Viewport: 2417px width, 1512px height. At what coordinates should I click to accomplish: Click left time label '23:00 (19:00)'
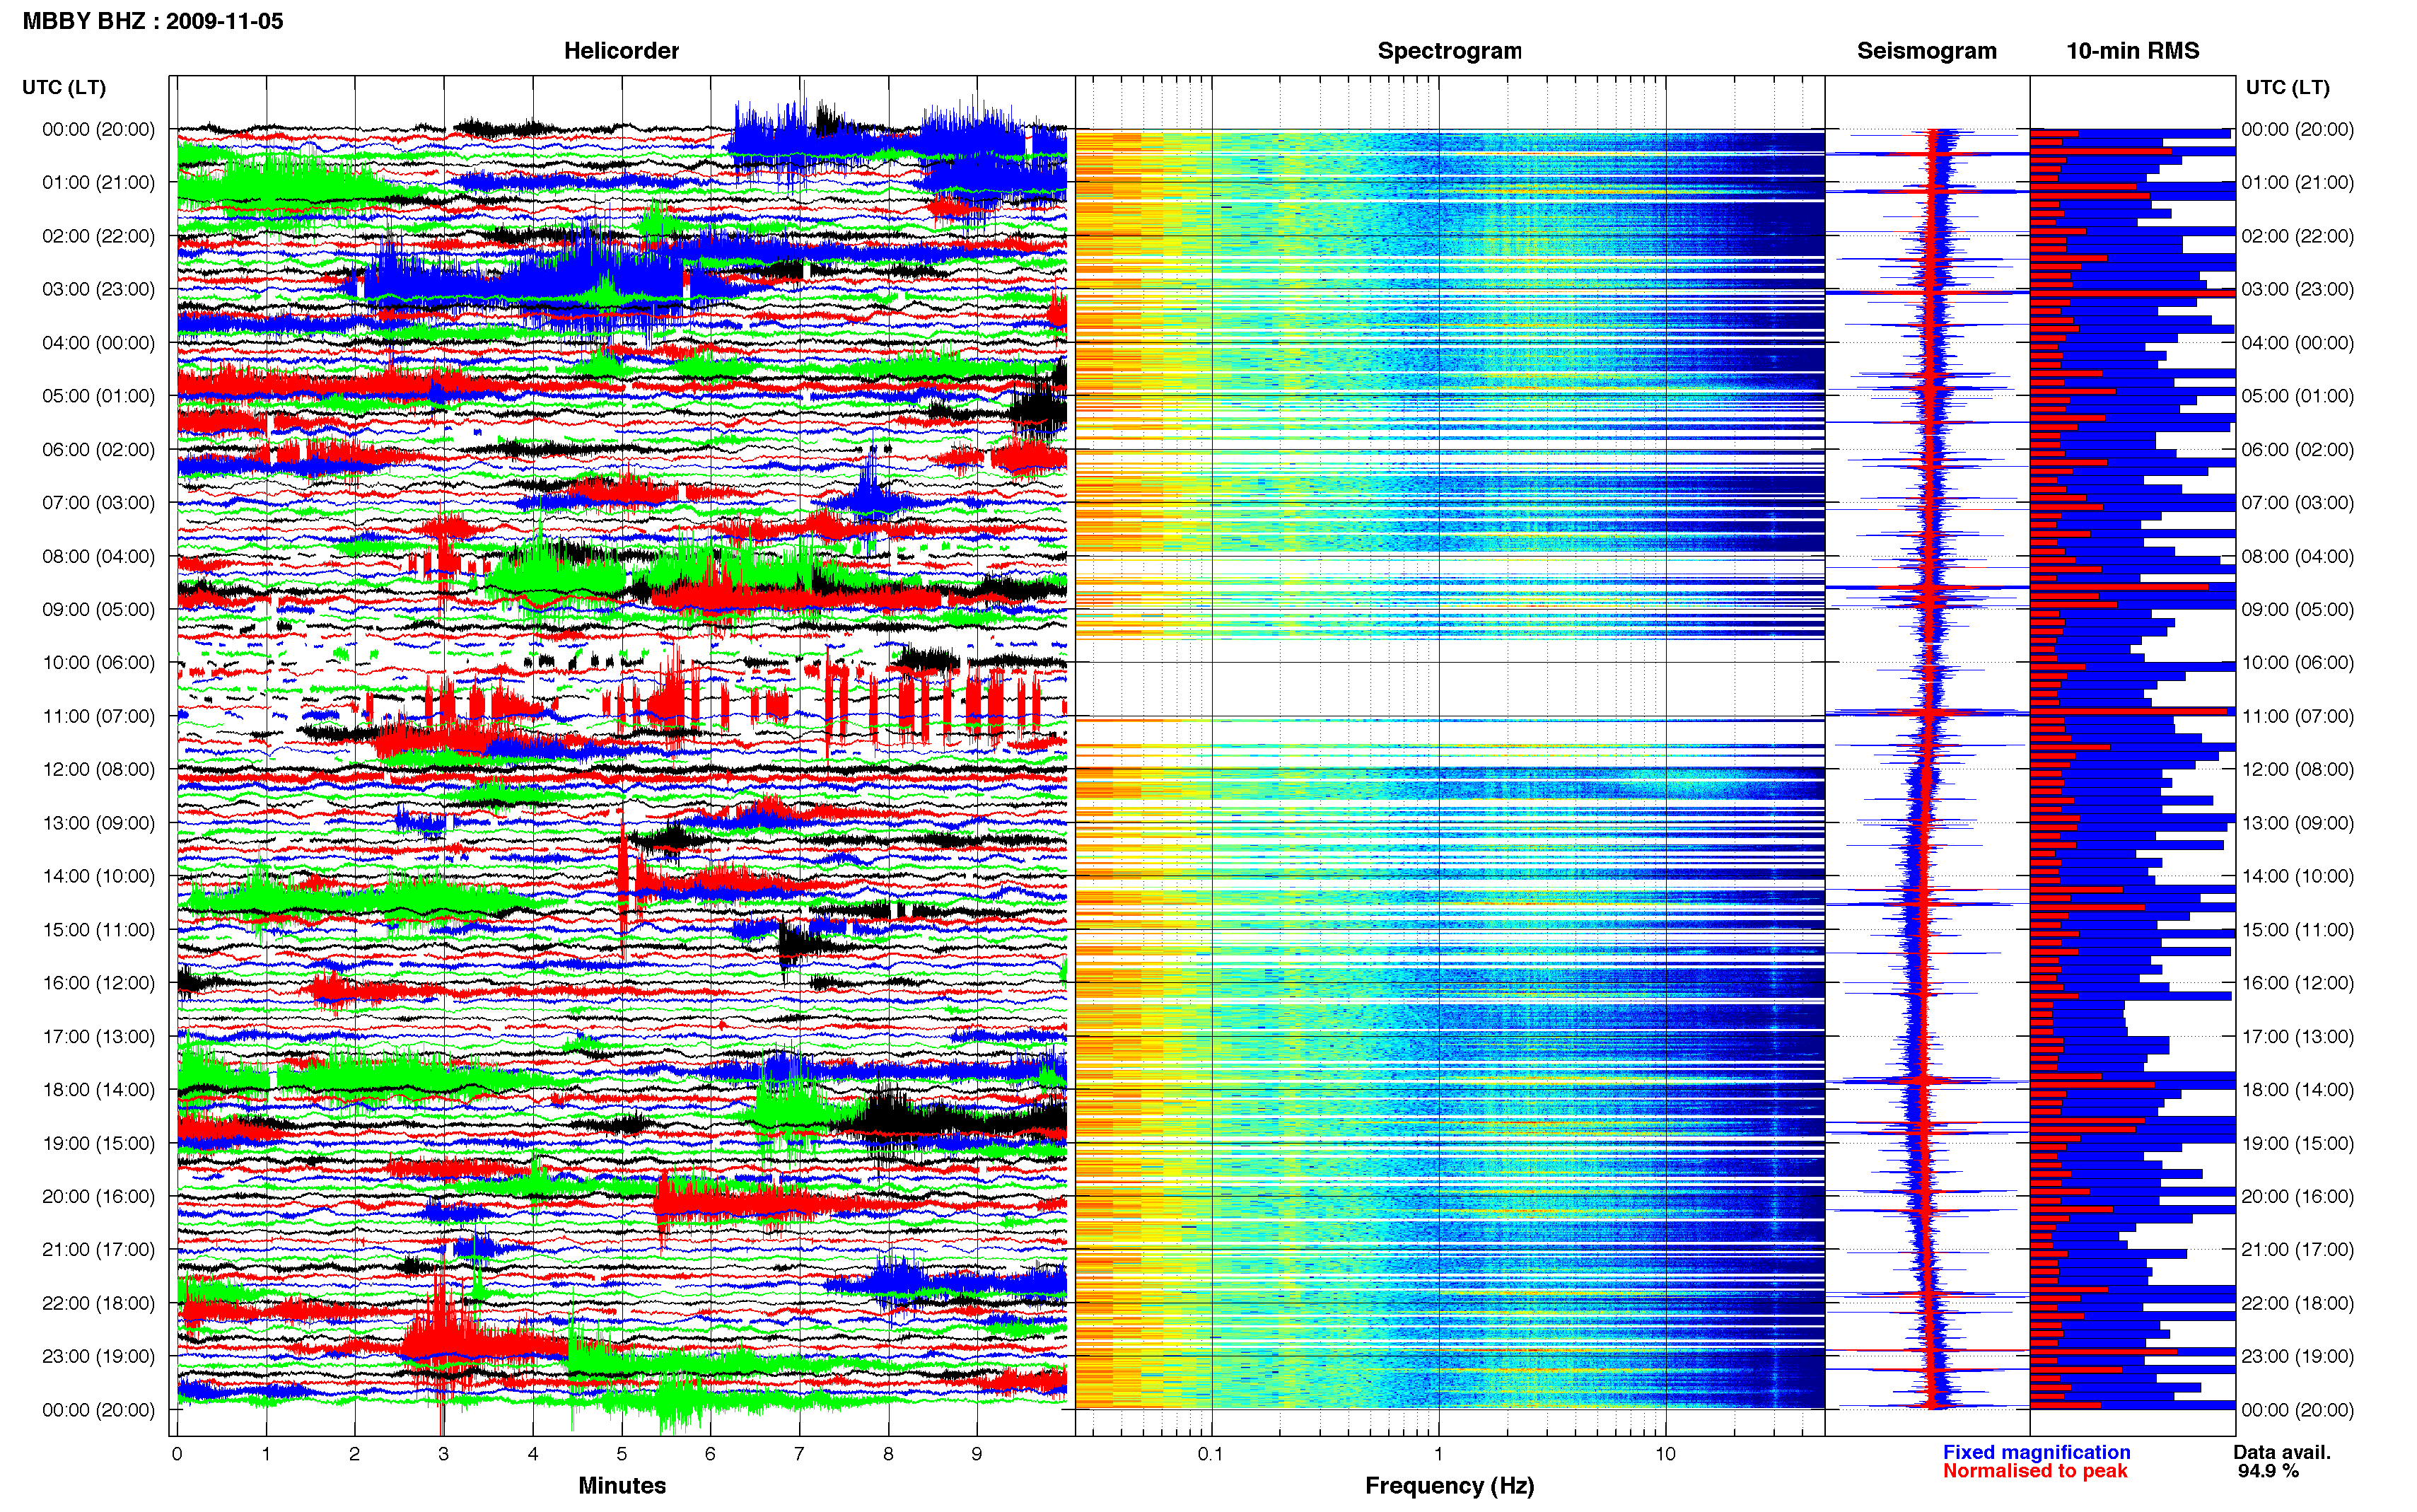coord(98,1357)
